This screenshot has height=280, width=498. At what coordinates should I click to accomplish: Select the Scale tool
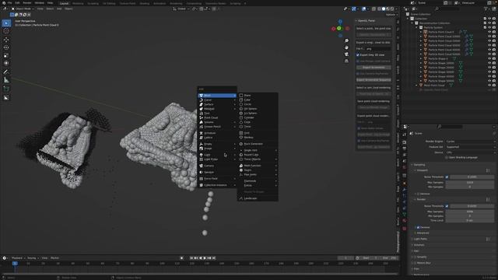coord(6,55)
